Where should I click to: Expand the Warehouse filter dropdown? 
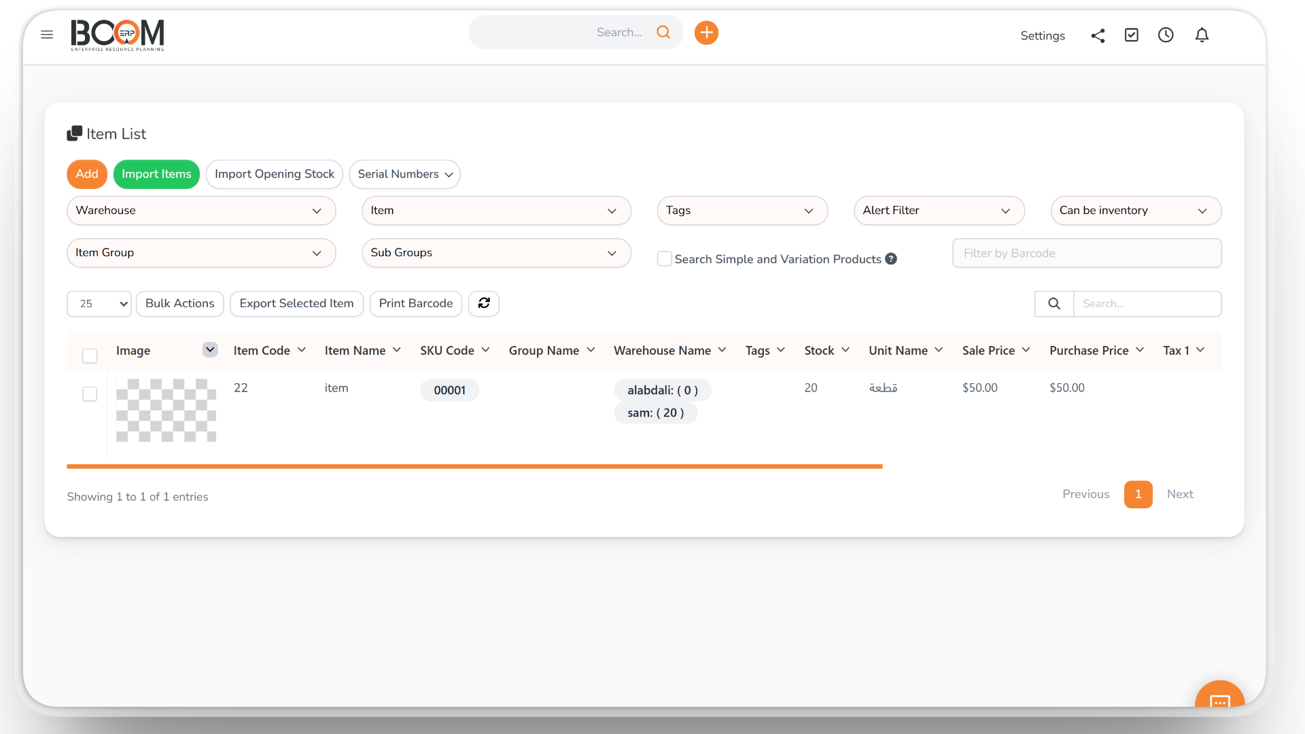201,211
